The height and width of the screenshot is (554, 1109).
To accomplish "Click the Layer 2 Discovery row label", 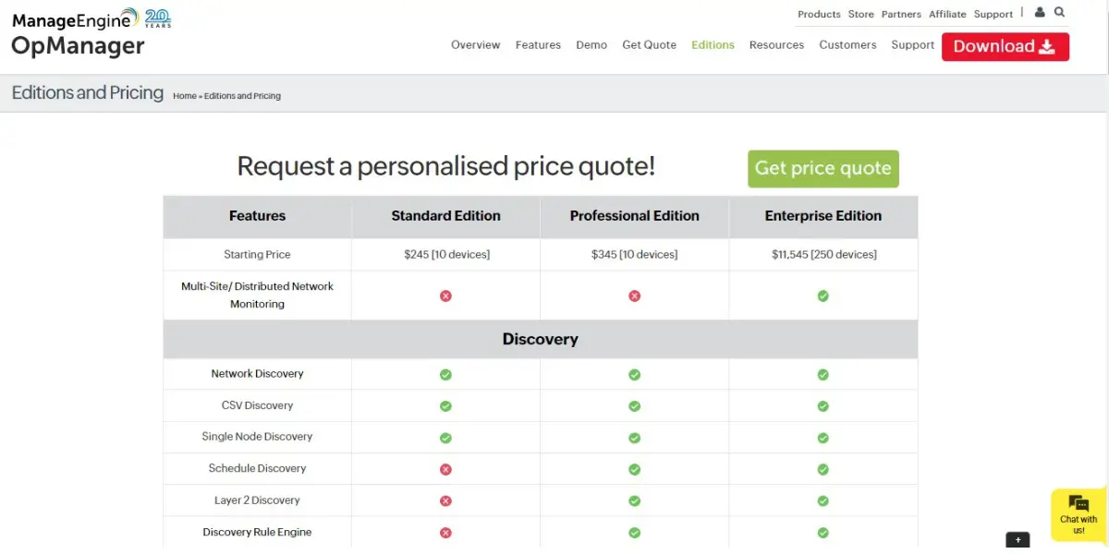I will 257,500.
